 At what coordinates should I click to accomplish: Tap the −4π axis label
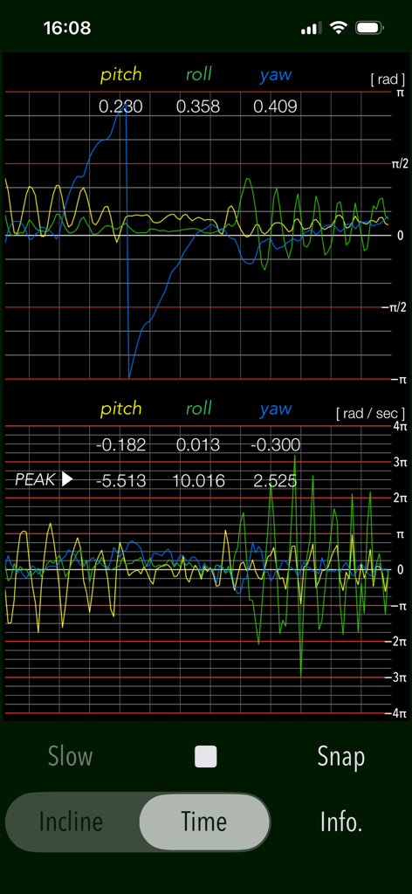[x=397, y=713]
